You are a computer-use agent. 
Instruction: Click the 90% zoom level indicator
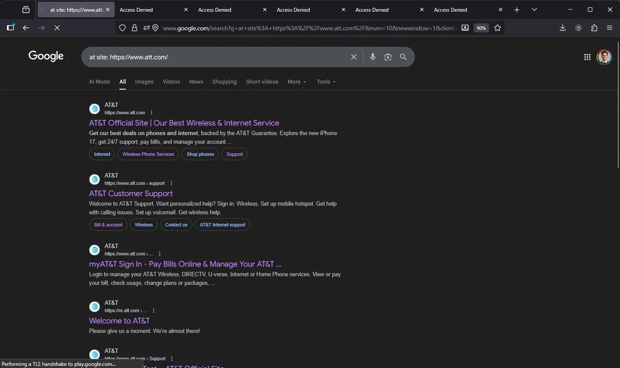click(x=481, y=28)
